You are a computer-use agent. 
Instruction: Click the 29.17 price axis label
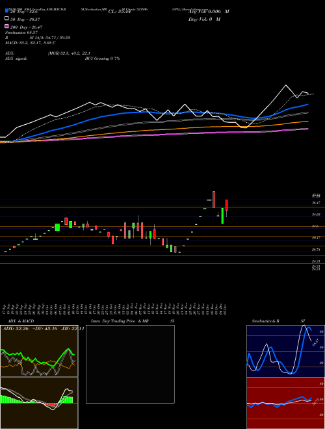click(x=316, y=238)
